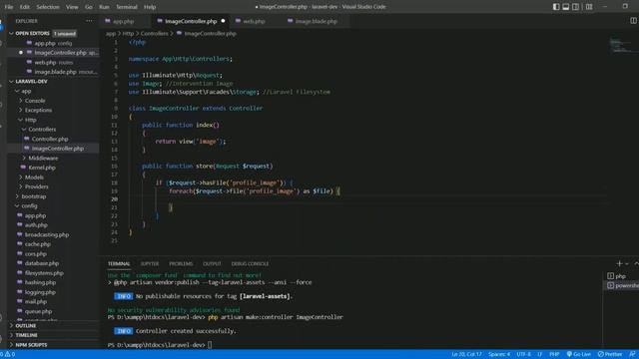Screen dimensions: 639x359
Task: Open Kernel.php in explorer tree
Action: pyautogui.click(x=42, y=168)
